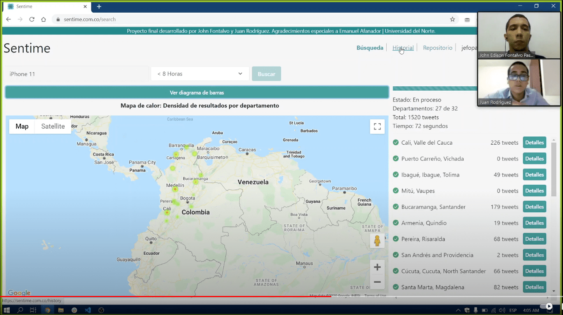Click the striped search progress bar

click(435, 88)
